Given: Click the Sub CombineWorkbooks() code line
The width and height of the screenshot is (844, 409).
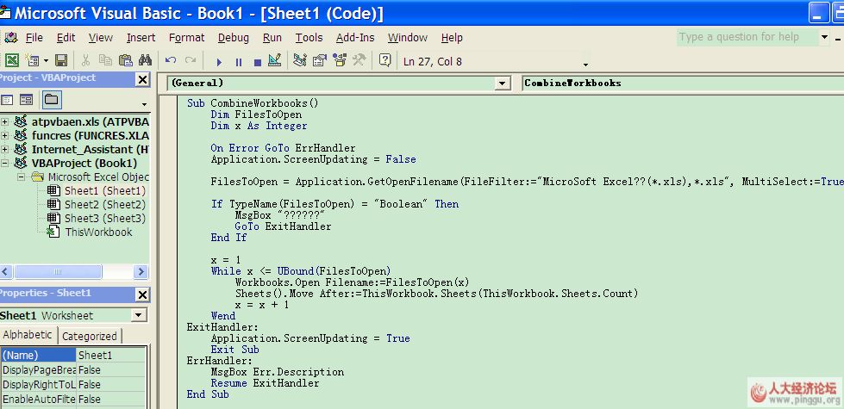Looking at the screenshot, I should (253, 102).
